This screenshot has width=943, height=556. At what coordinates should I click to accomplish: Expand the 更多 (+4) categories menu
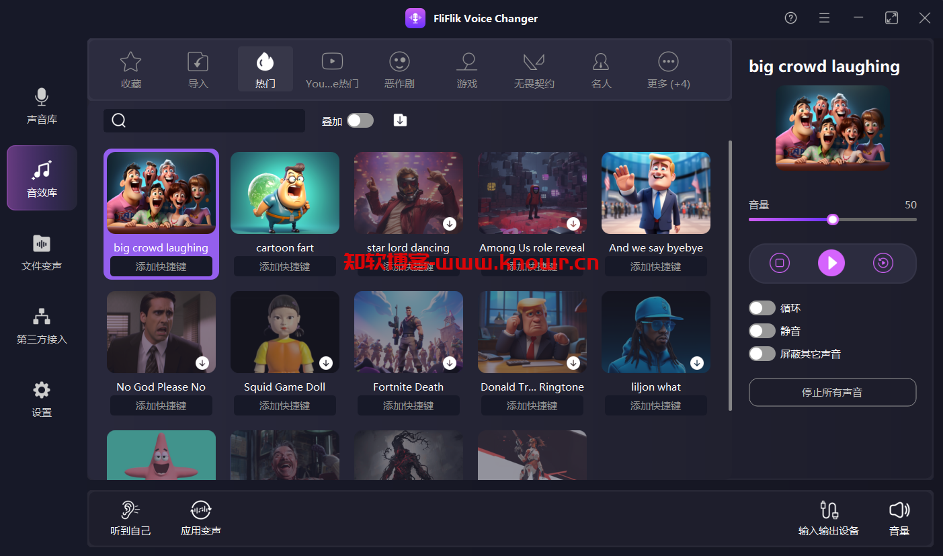click(668, 69)
